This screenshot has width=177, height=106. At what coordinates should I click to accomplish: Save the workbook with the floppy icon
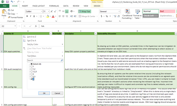tap(7, 2)
